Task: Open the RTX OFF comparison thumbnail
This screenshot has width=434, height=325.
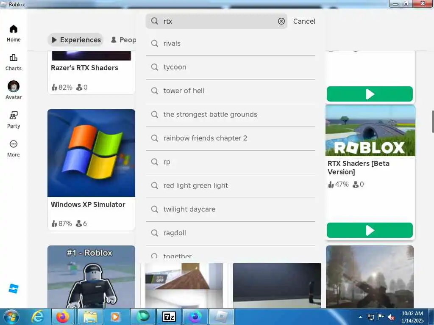Action: (x=184, y=286)
